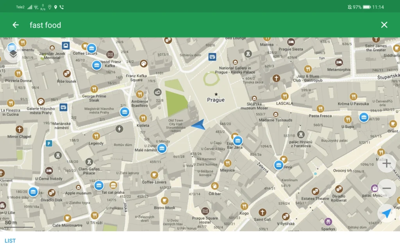Select the blue fast food pin near Malé náměstí
Screen dimensions: 400x250
(162, 148)
